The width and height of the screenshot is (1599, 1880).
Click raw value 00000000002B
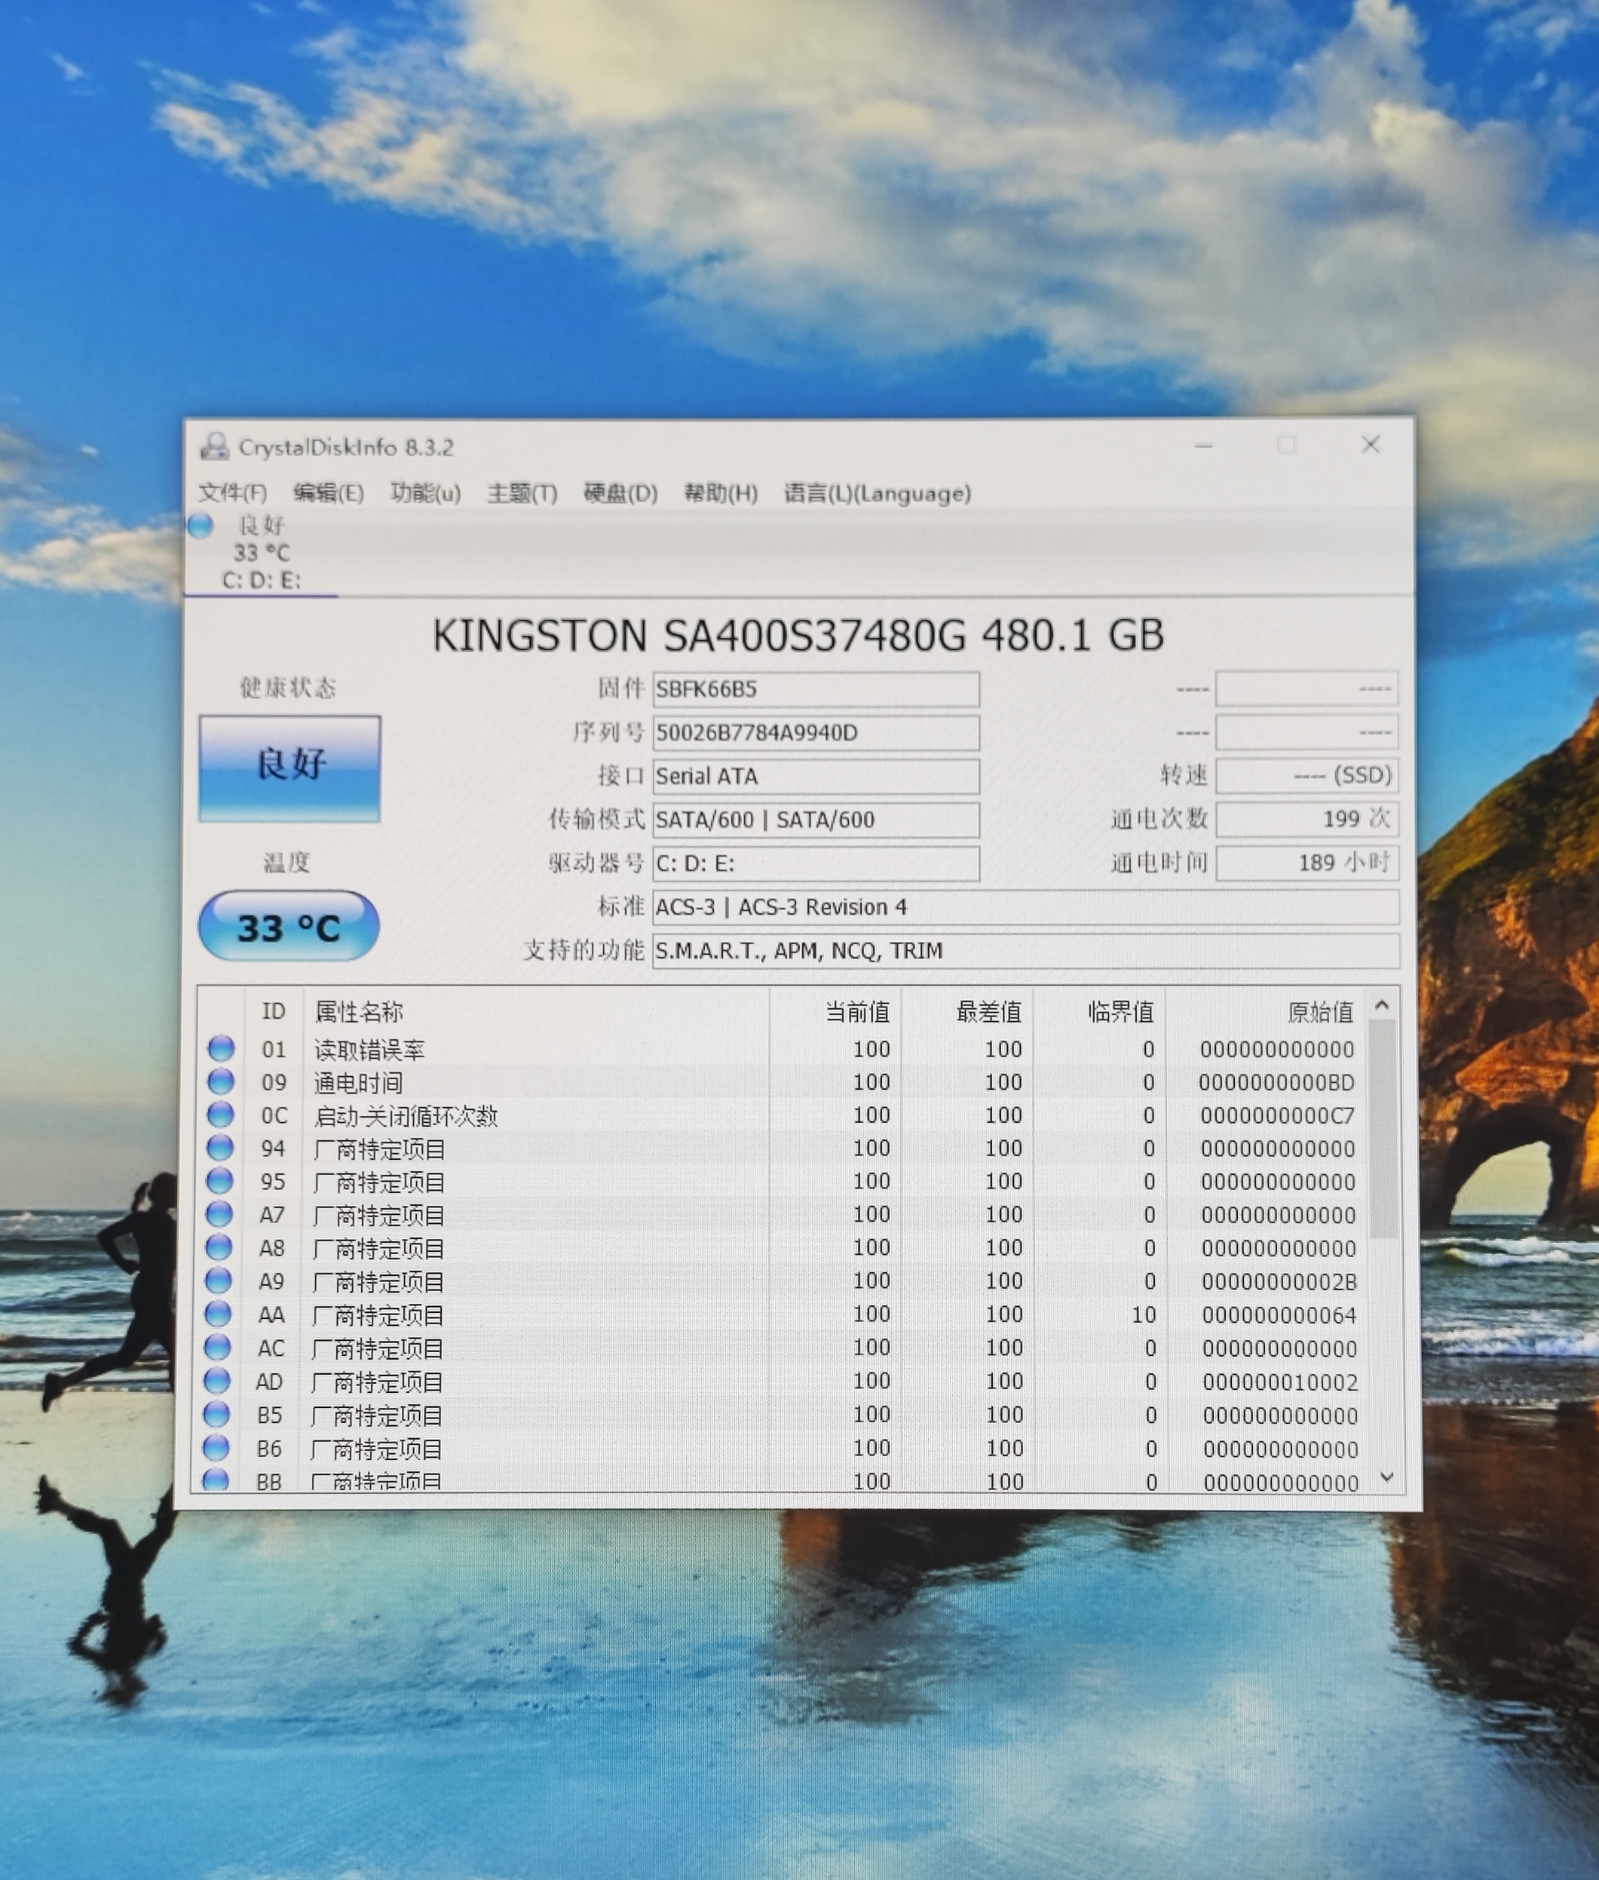(x=1279, y=1280)
